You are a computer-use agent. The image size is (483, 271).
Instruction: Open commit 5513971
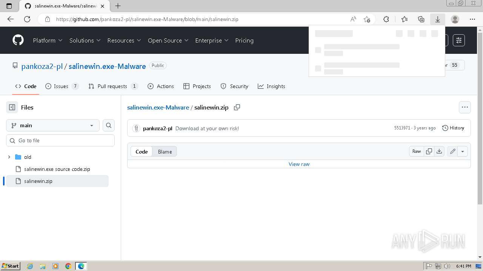tap(402, 128)
